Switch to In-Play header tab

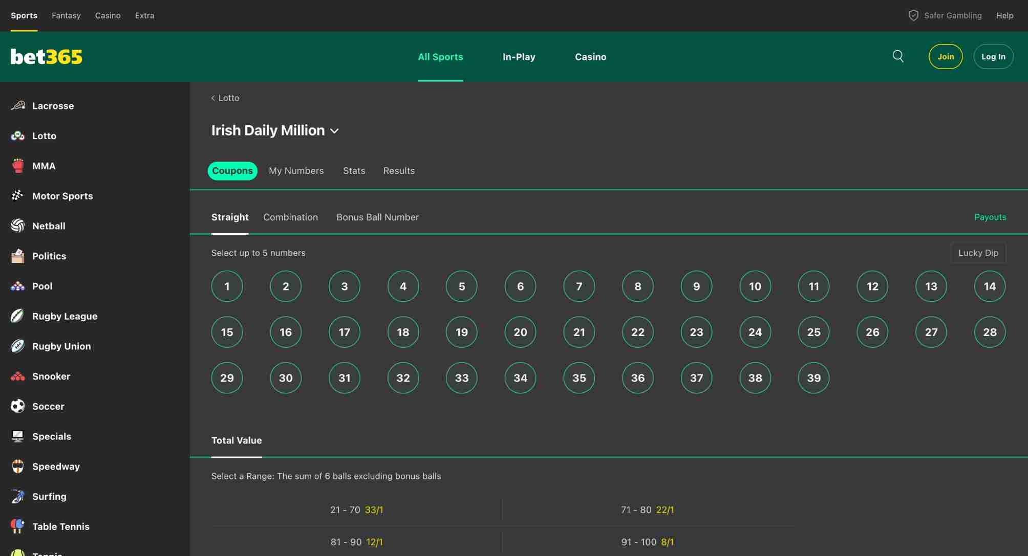(x=519, y=57)
